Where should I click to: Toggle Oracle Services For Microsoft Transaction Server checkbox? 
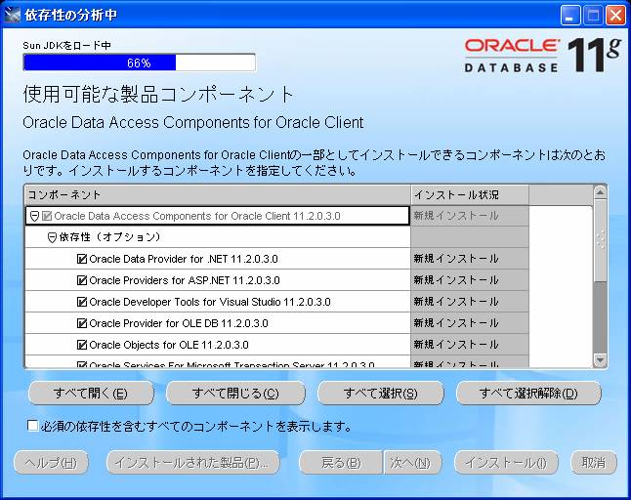click(x=82, y=364)
